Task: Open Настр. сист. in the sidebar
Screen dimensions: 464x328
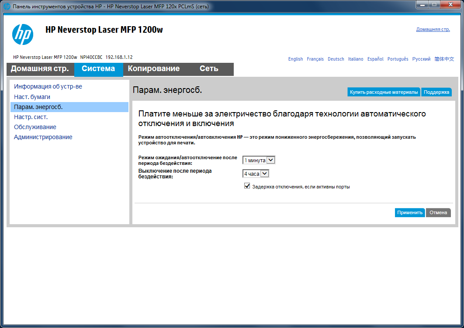Action: click(31, 117)
